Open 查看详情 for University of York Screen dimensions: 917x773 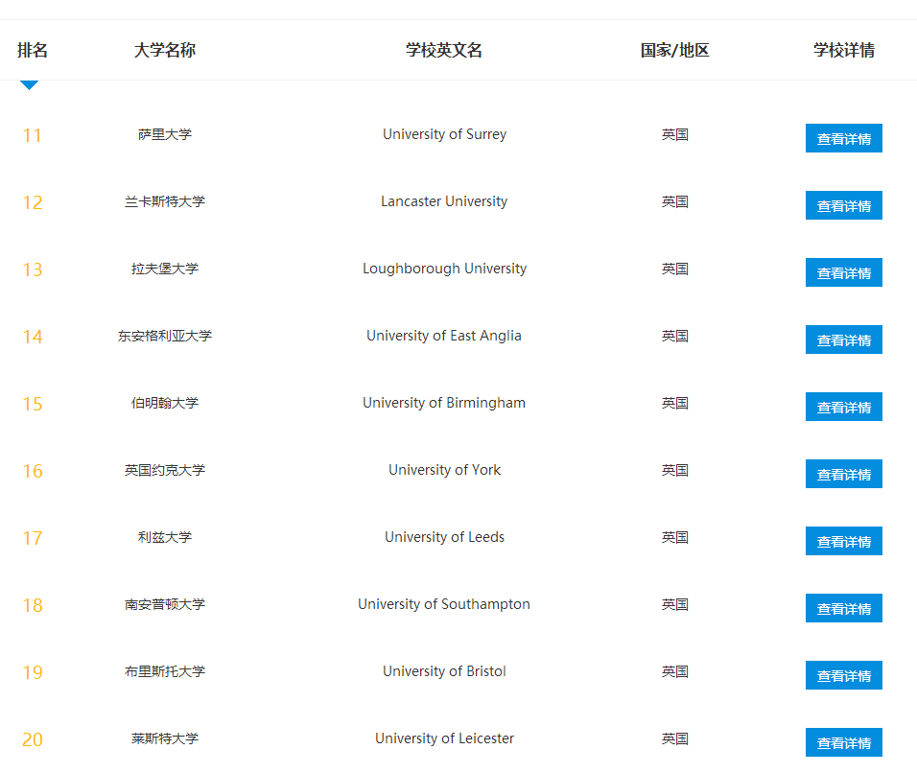(x=844, y=474)
